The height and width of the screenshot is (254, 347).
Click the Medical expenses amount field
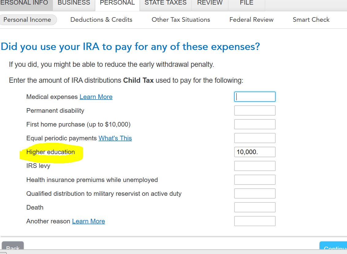pyautogui.click(x=255, y=97)
